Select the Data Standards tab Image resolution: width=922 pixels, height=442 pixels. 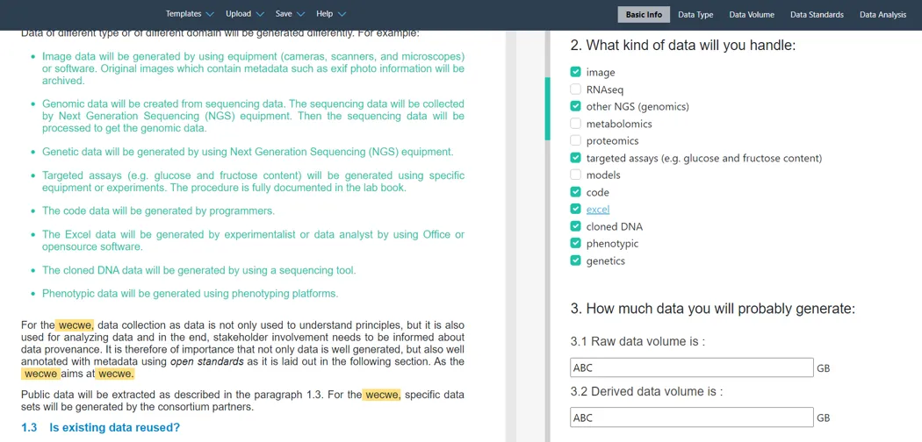click(817, 15)
